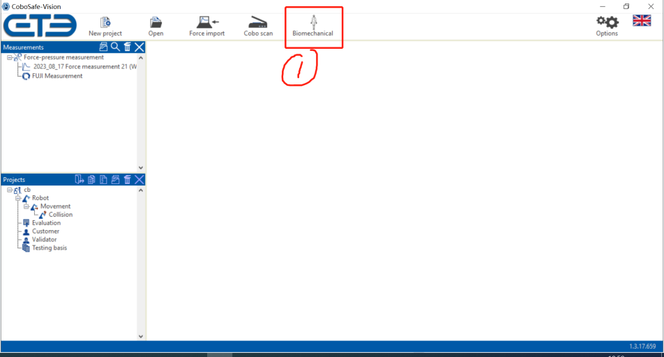Start a Force import
This screenshot has height=357, width=664.
tap(207, 26)
